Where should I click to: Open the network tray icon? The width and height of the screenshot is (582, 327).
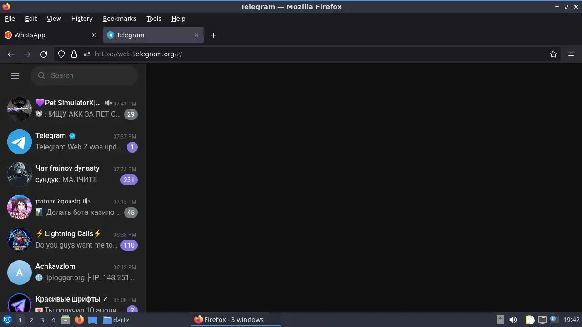pos(542,320)
